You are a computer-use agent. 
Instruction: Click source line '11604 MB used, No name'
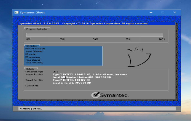[110, 74]
